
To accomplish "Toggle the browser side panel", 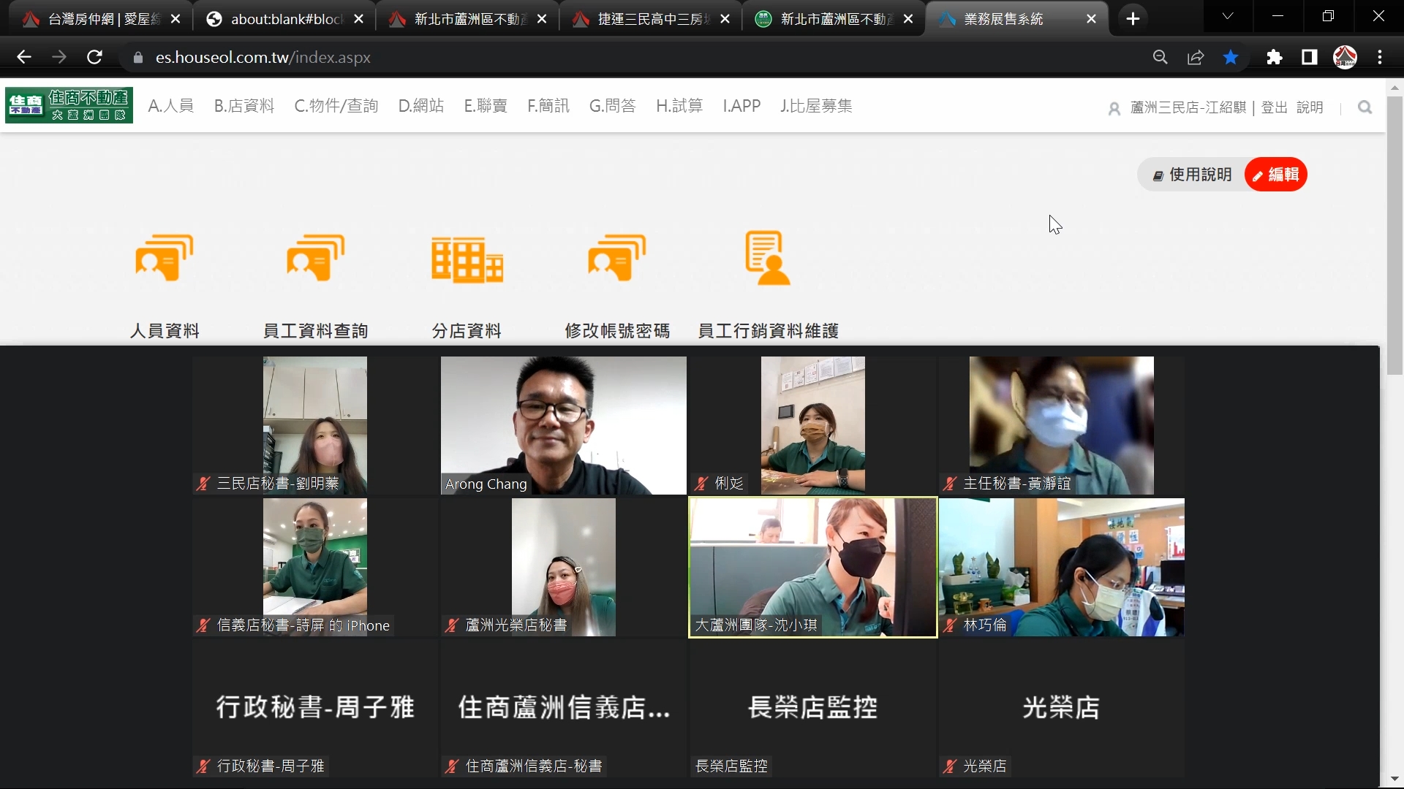I will 1309,57.
